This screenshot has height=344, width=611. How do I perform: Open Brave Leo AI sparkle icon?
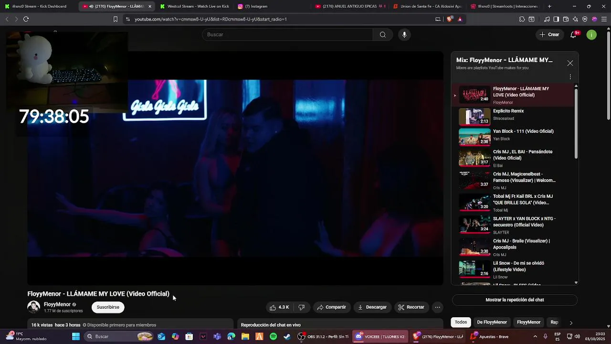point(575,19)
